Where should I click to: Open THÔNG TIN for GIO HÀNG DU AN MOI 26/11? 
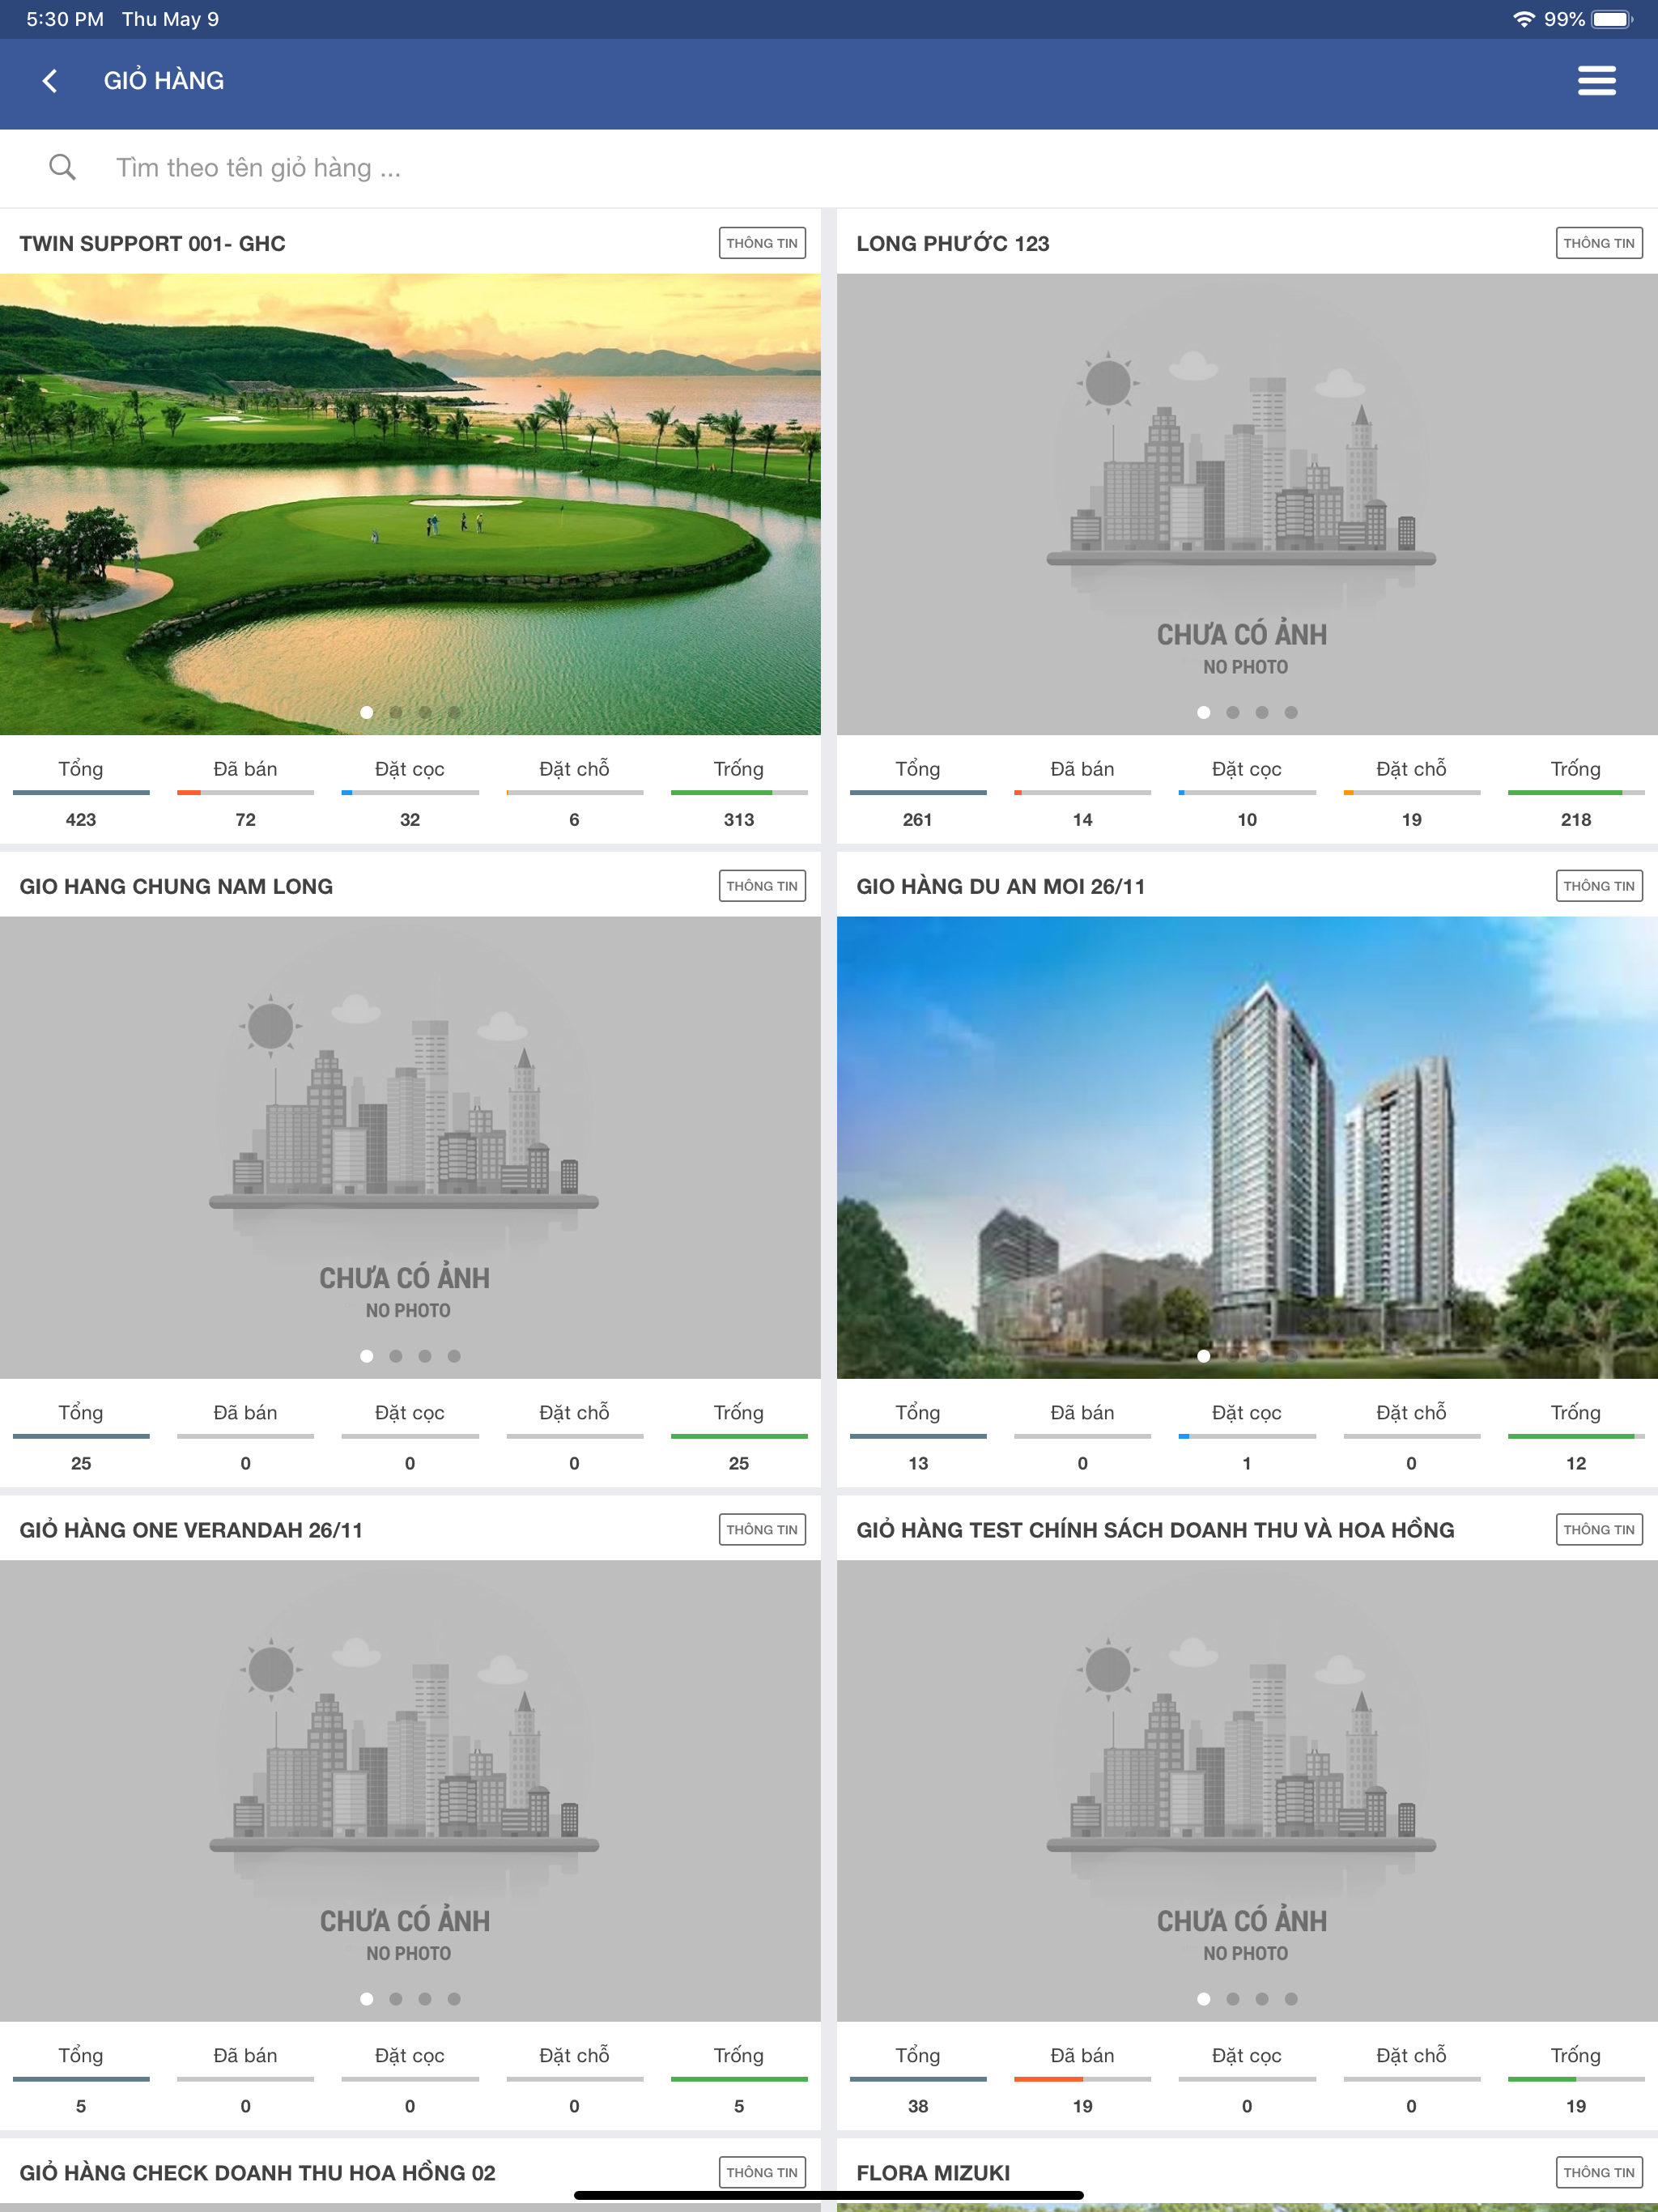(x=1599, y=886)
